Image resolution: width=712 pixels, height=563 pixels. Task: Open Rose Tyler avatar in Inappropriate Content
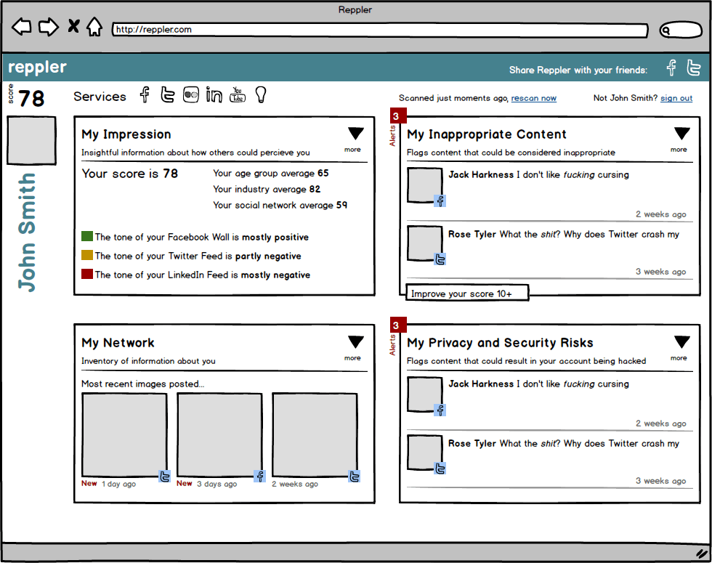(x=424, y=243)
